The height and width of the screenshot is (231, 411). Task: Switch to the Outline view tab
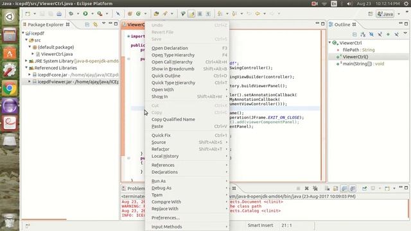pos(342,24)
